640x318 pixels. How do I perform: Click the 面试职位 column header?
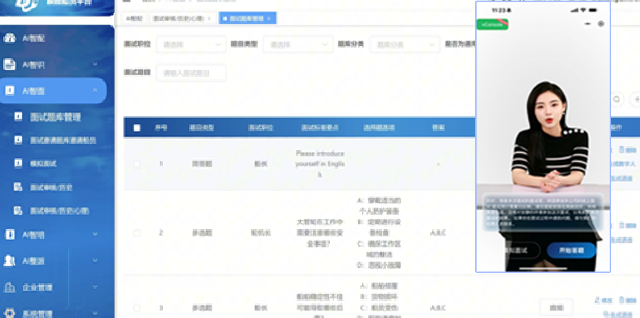coord(261,128)
